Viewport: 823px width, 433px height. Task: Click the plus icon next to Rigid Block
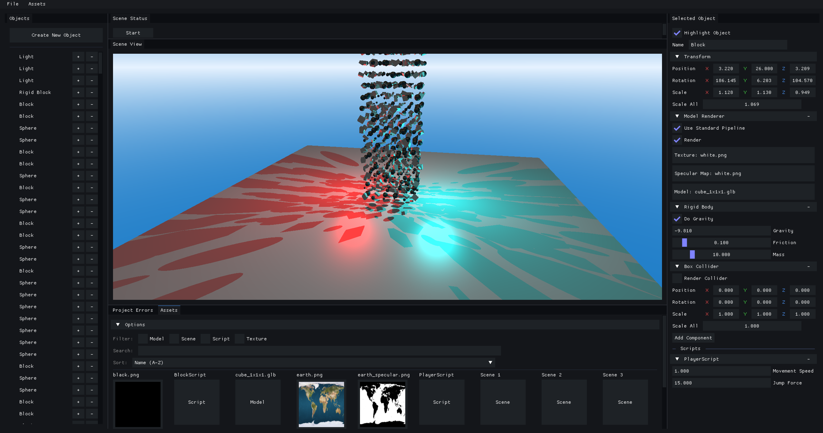pos(78,93)
